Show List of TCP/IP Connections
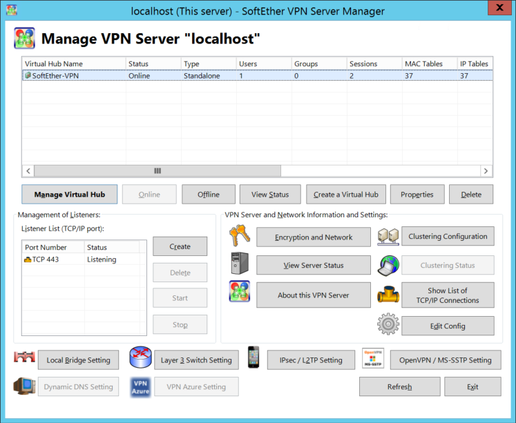The width and height of the screenshot is (516, 423). coord(448,295)
